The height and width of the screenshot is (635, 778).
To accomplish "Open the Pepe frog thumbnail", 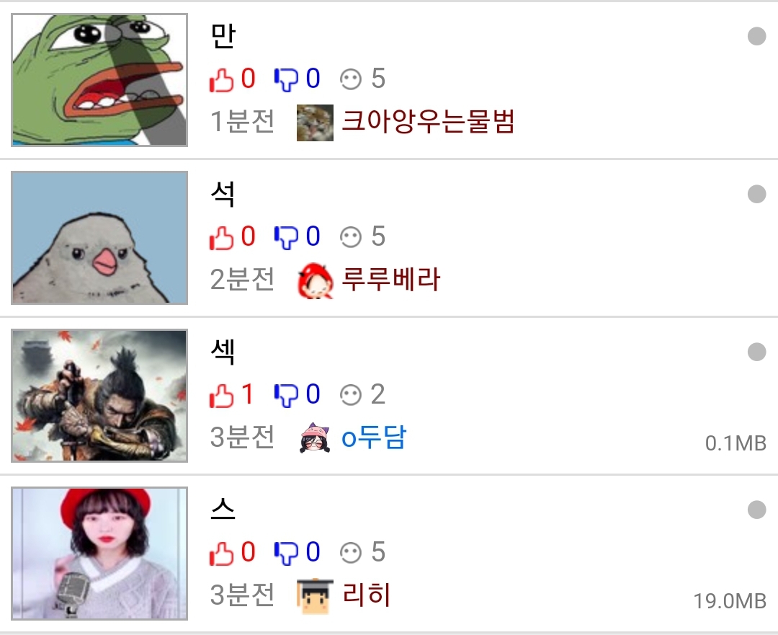I will [99, 80].
